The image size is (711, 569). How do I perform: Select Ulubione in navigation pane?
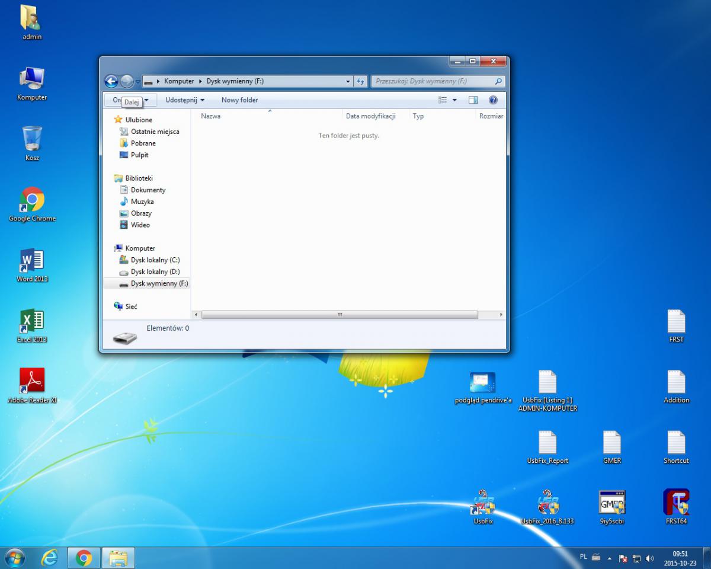pos(139,120)
